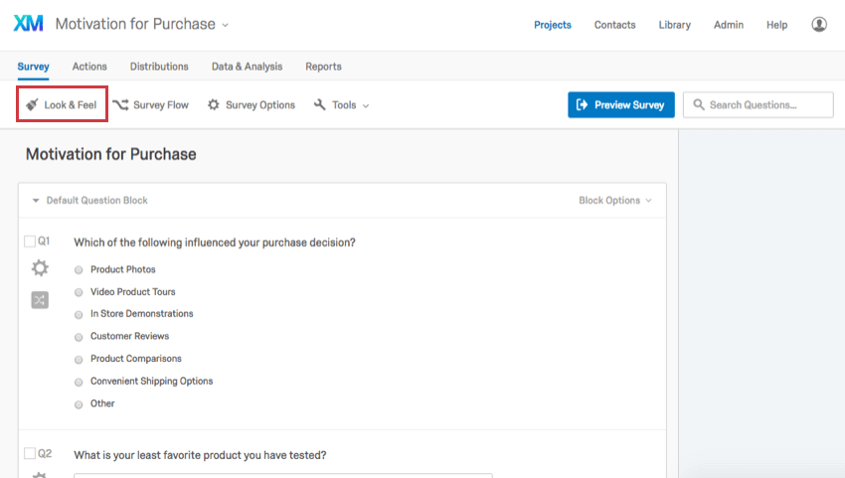The image size is (845, 478).
Task: Open Survey Flow from toolbar
Action: click(151, 105)
